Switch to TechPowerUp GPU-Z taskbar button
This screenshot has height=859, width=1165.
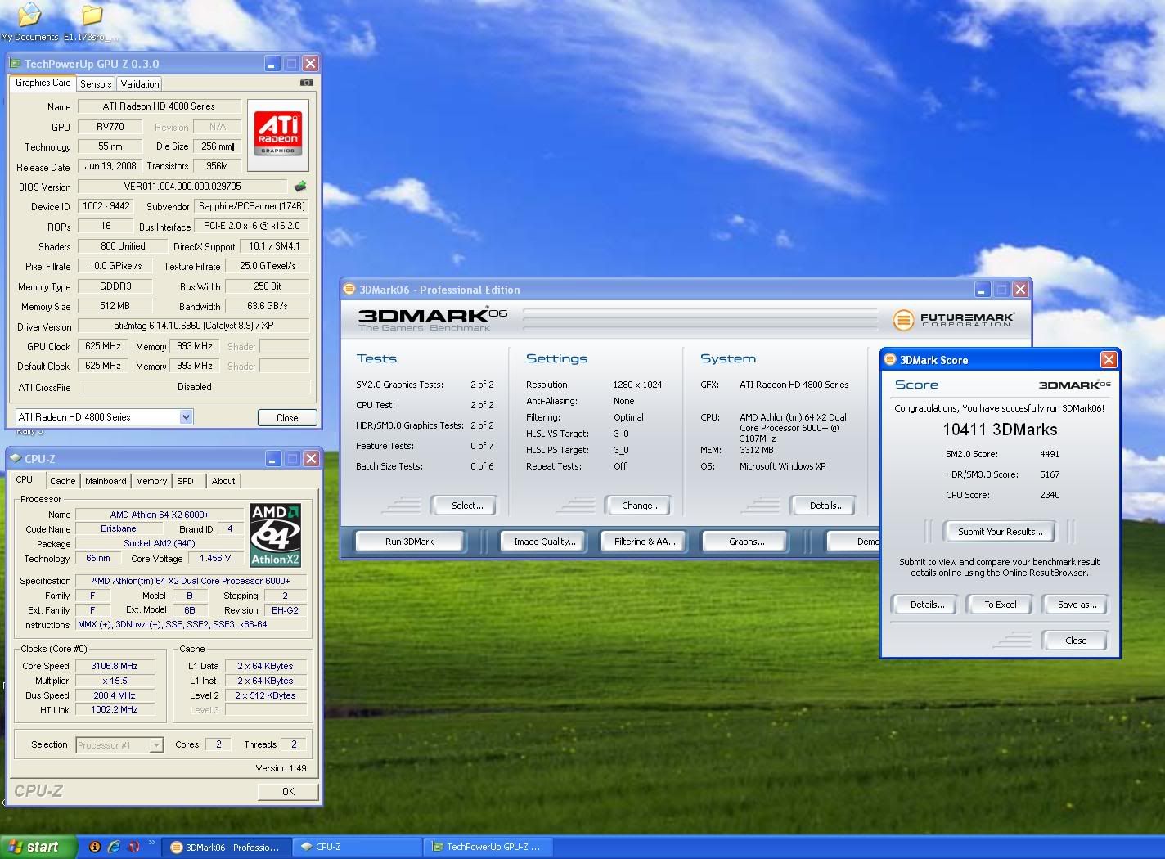pos(487,847)
